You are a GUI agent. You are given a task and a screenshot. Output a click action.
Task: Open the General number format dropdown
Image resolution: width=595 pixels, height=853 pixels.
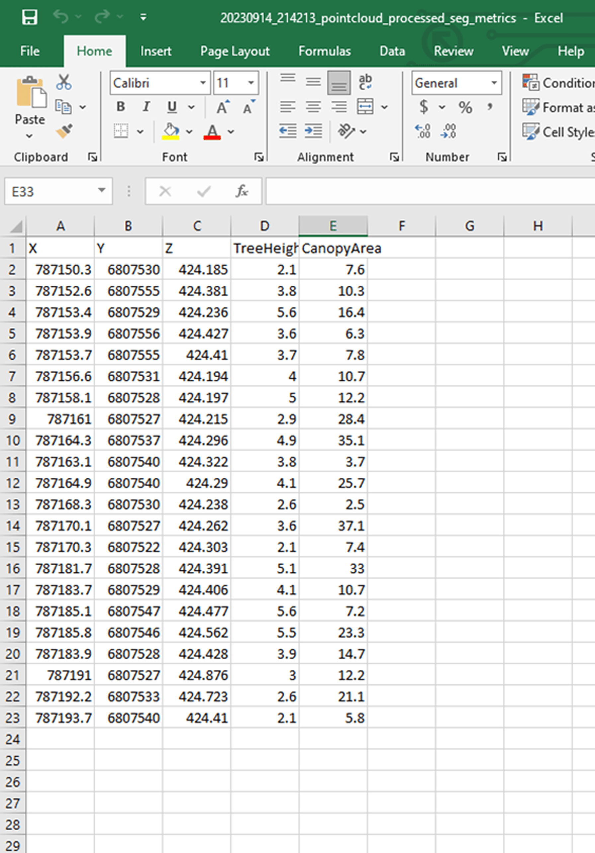pyautogui.click(x=493, y=82)
